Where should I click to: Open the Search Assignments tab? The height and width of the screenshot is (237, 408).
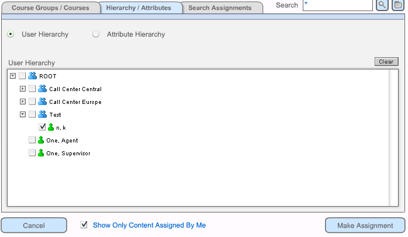220,8
